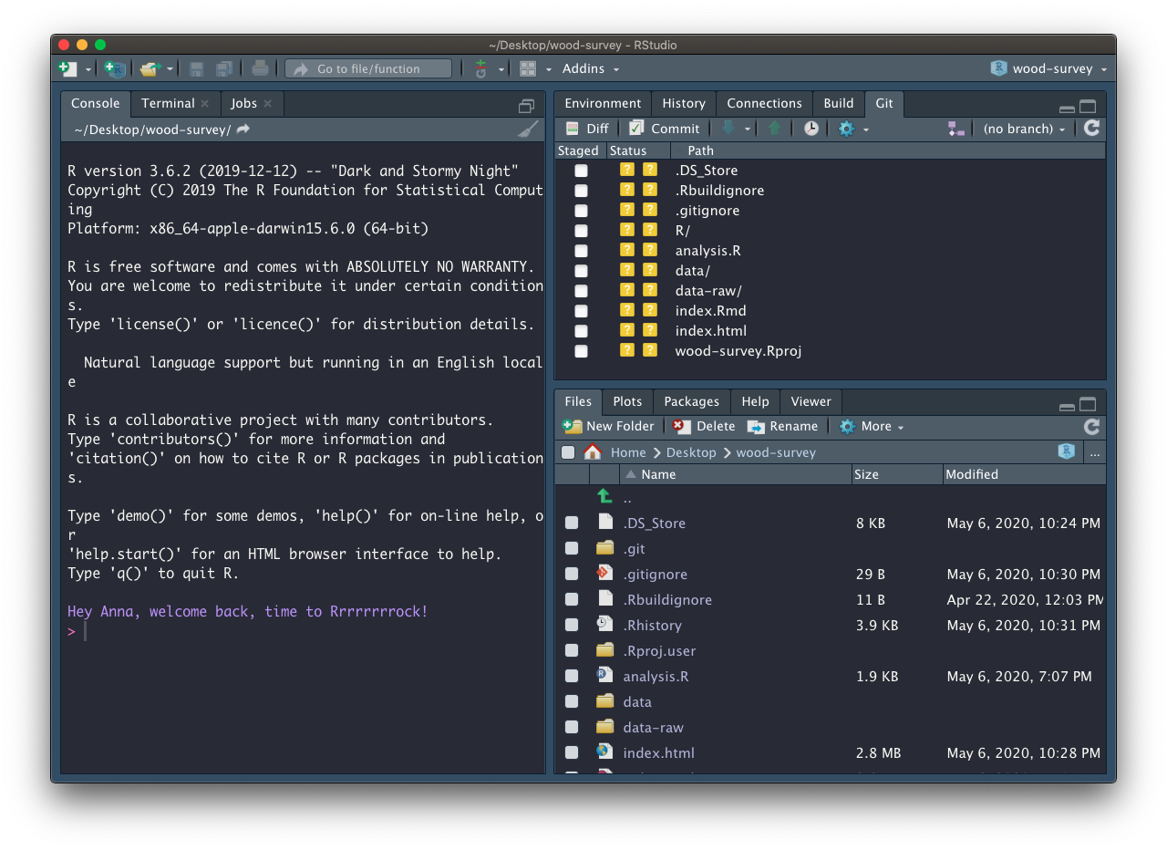Click the New Folder button in Files pane
This screenshot has width=1167, height=850.
(609, 426)
